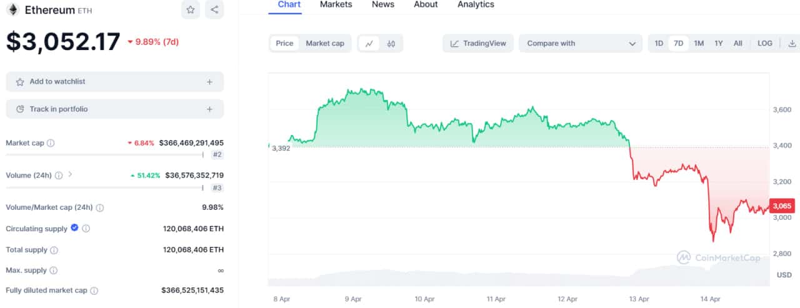Star Ethereum as favorite

191,9
